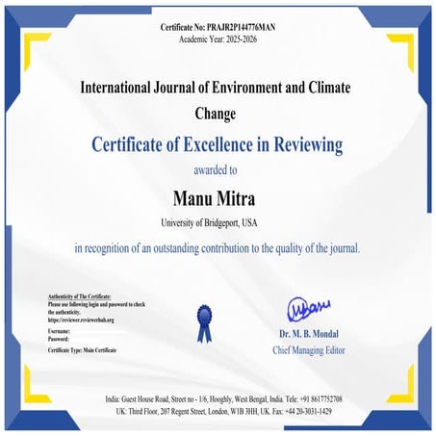Click 'Certificate Type: Main Certificate' text

(x=82, y=350)
